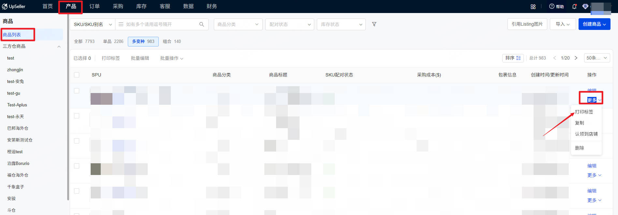Choose 打印标签 in the 更多 menu

coord(584,112)
